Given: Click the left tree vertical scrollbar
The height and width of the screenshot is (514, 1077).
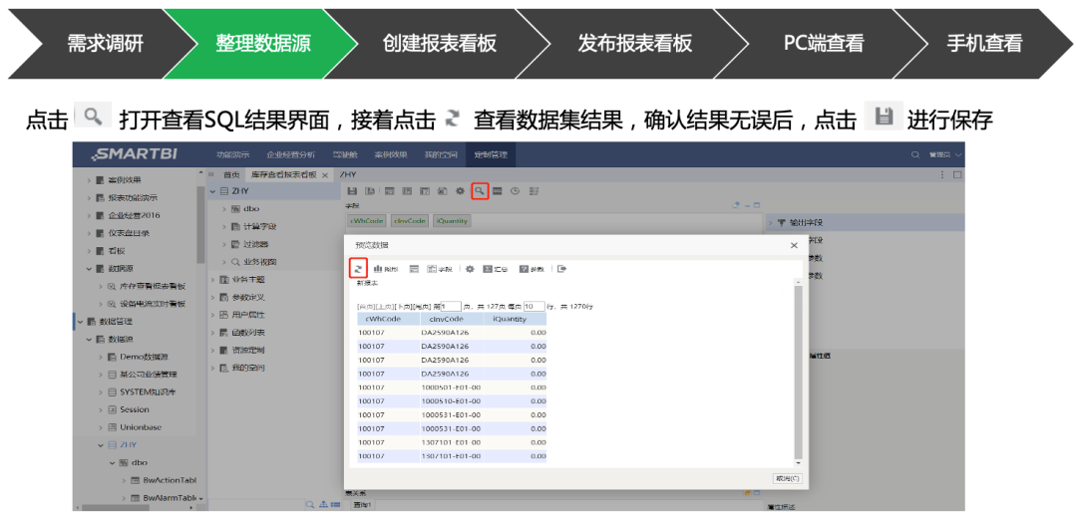Looking at the screenshot, I should 200,224.
